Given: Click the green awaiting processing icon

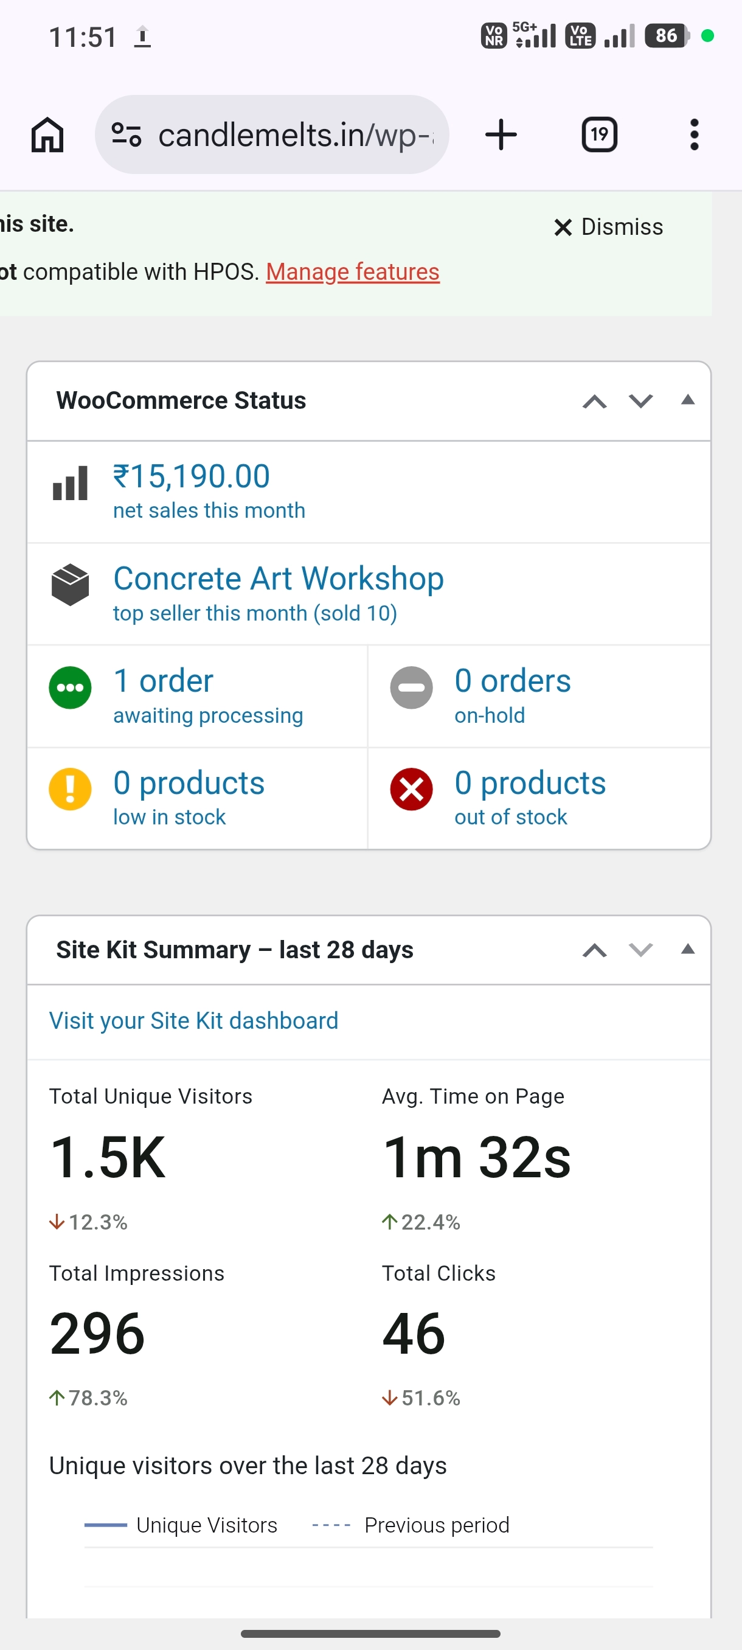Looking at the screenshot, I should pos(70,687).
